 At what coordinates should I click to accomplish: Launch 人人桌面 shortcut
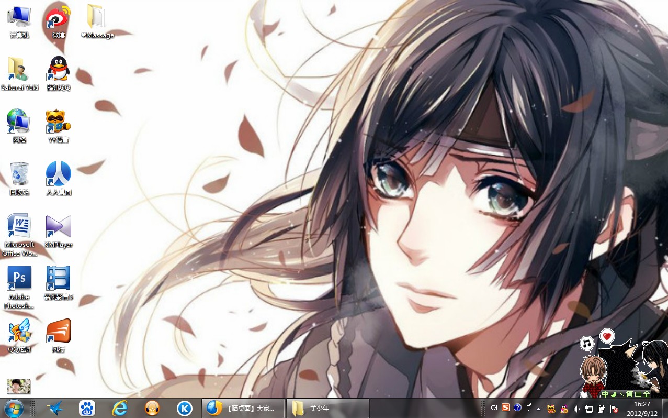tap(58, 179)
